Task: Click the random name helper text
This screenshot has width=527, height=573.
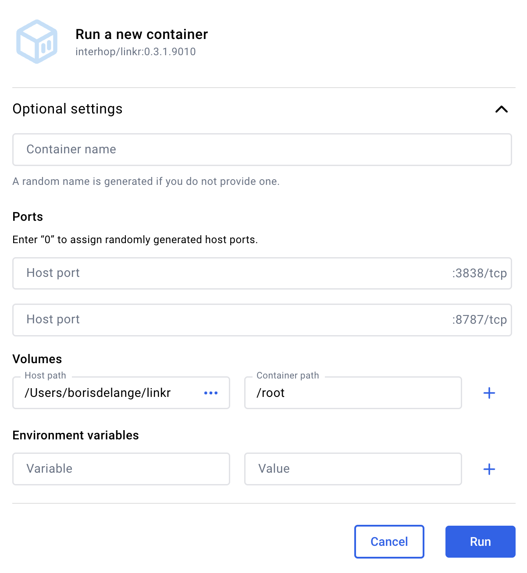Action: pyautogui.click(x=146, y=181)
